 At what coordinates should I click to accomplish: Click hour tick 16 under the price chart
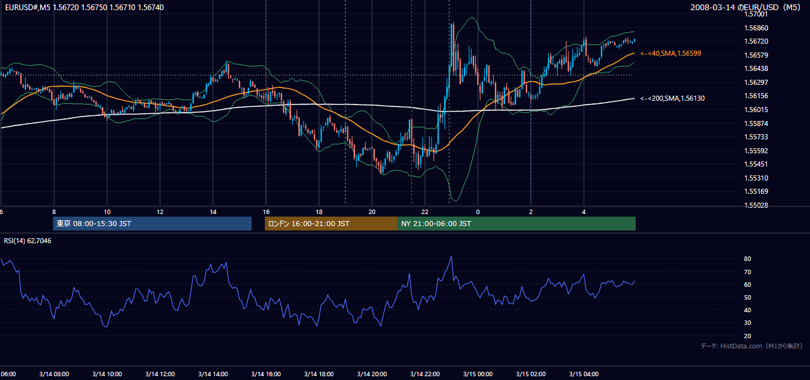(x=266, y=212)
